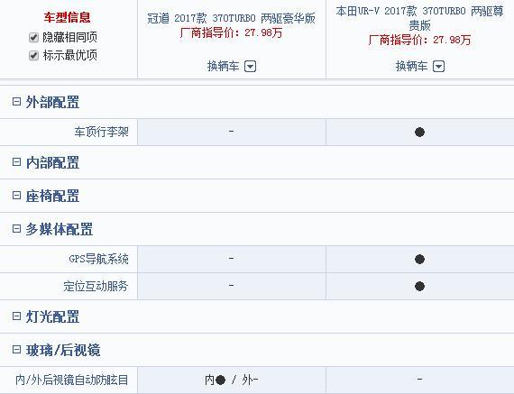Collapse the 灯光配置 section icon
Screen dimensions: 514x394
[16, 316]
